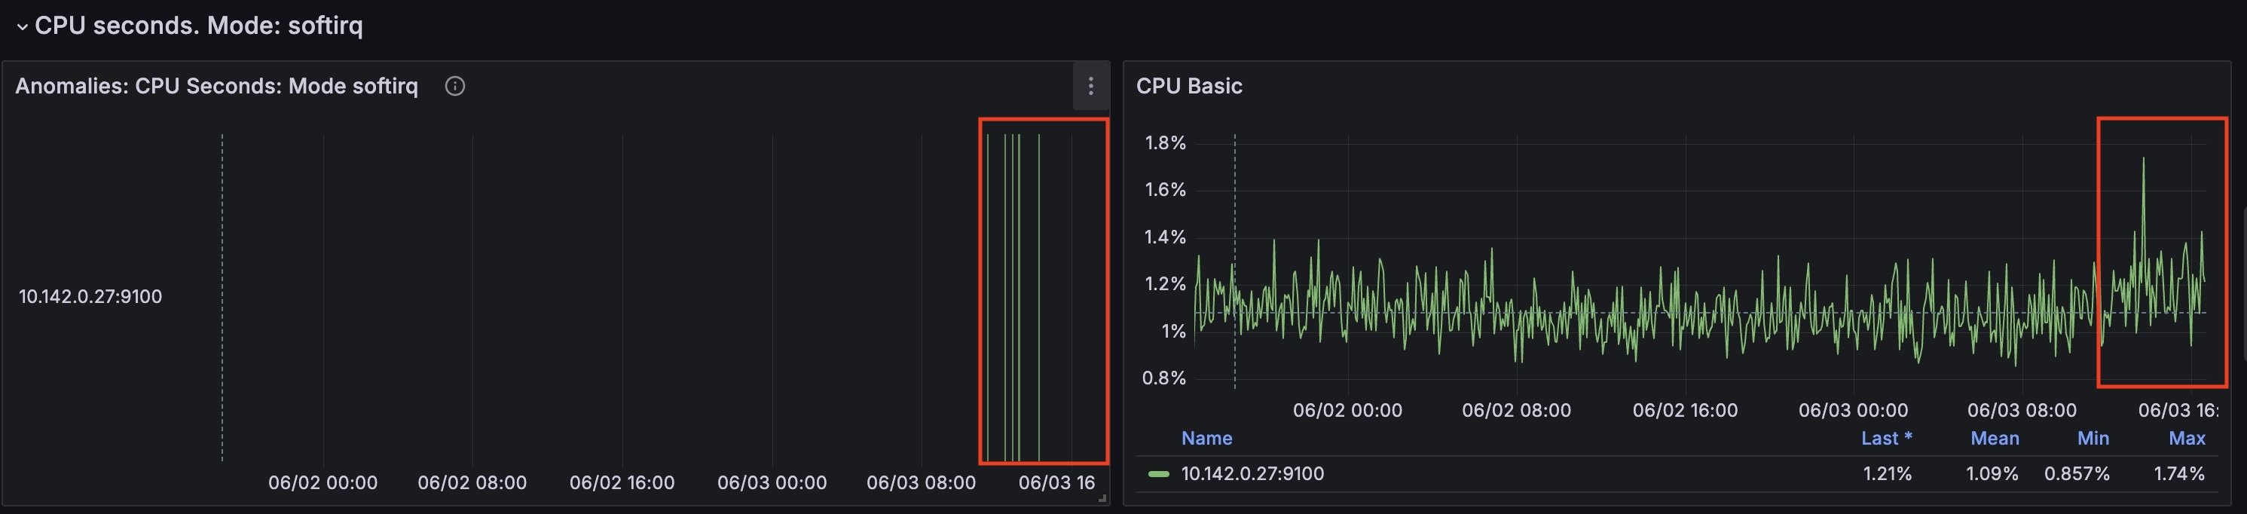Sort the legend by Last * column
The width and height of the screenshot is (2247, 514).
point(1886,438)
